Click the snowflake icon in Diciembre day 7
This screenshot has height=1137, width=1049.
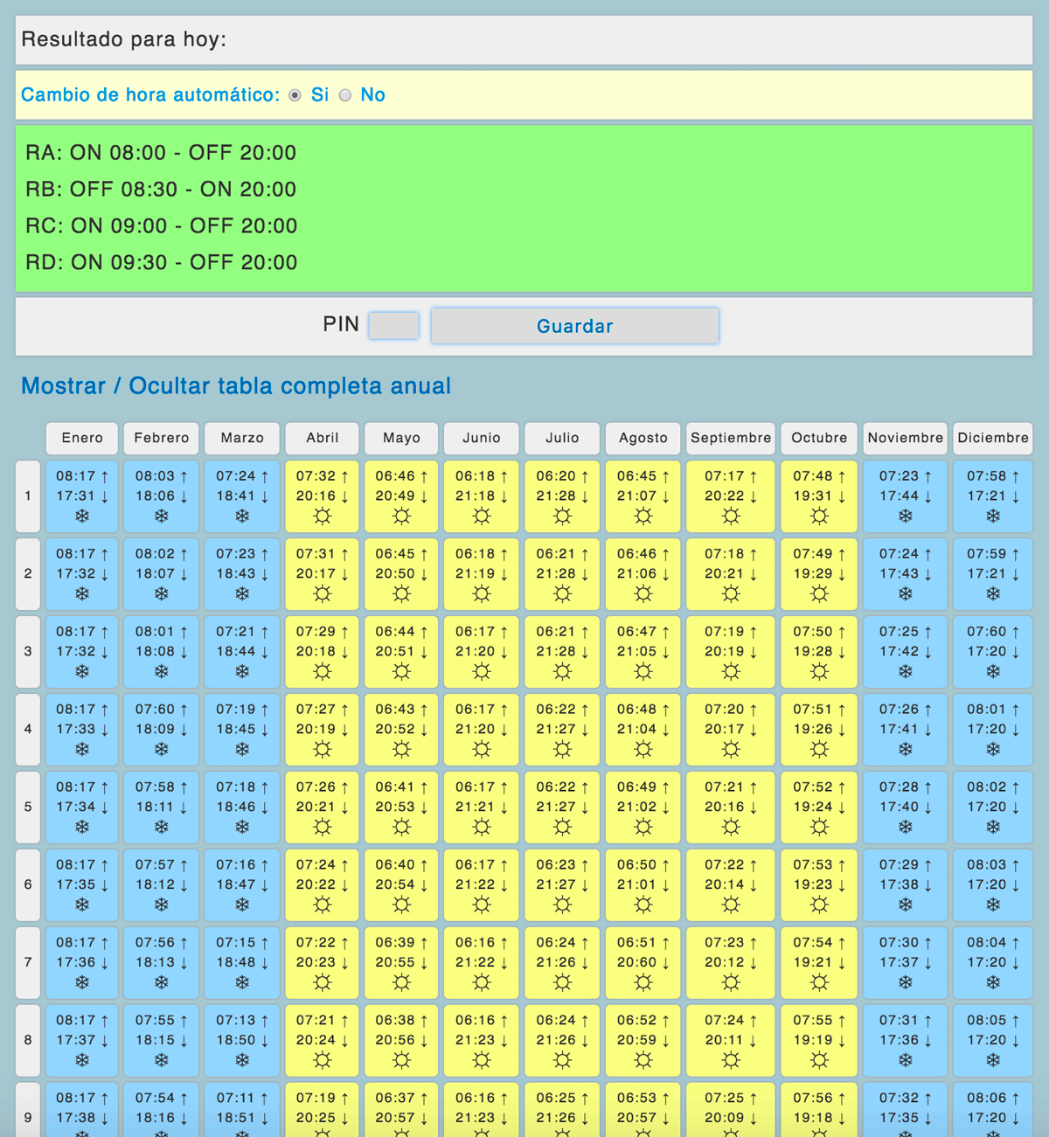[993, 983]
